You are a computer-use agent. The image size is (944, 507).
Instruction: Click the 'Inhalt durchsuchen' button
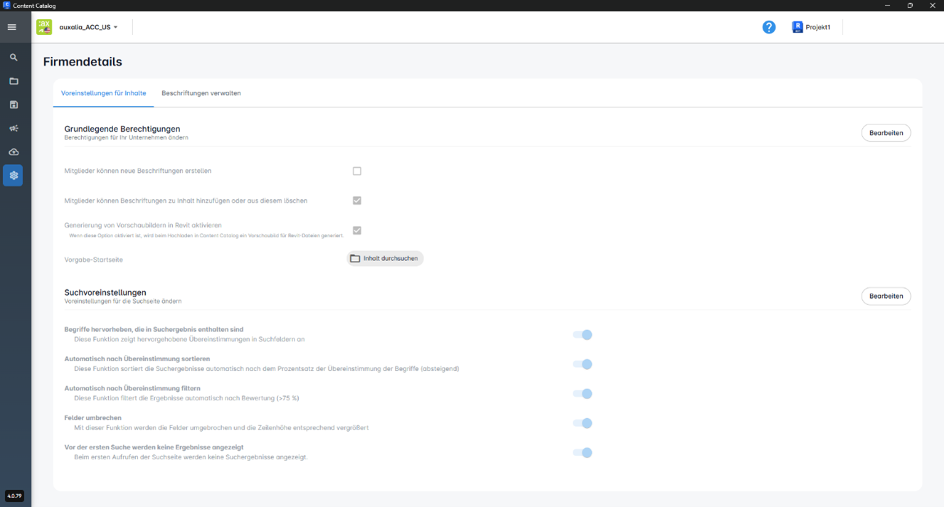tap(385, 259)
